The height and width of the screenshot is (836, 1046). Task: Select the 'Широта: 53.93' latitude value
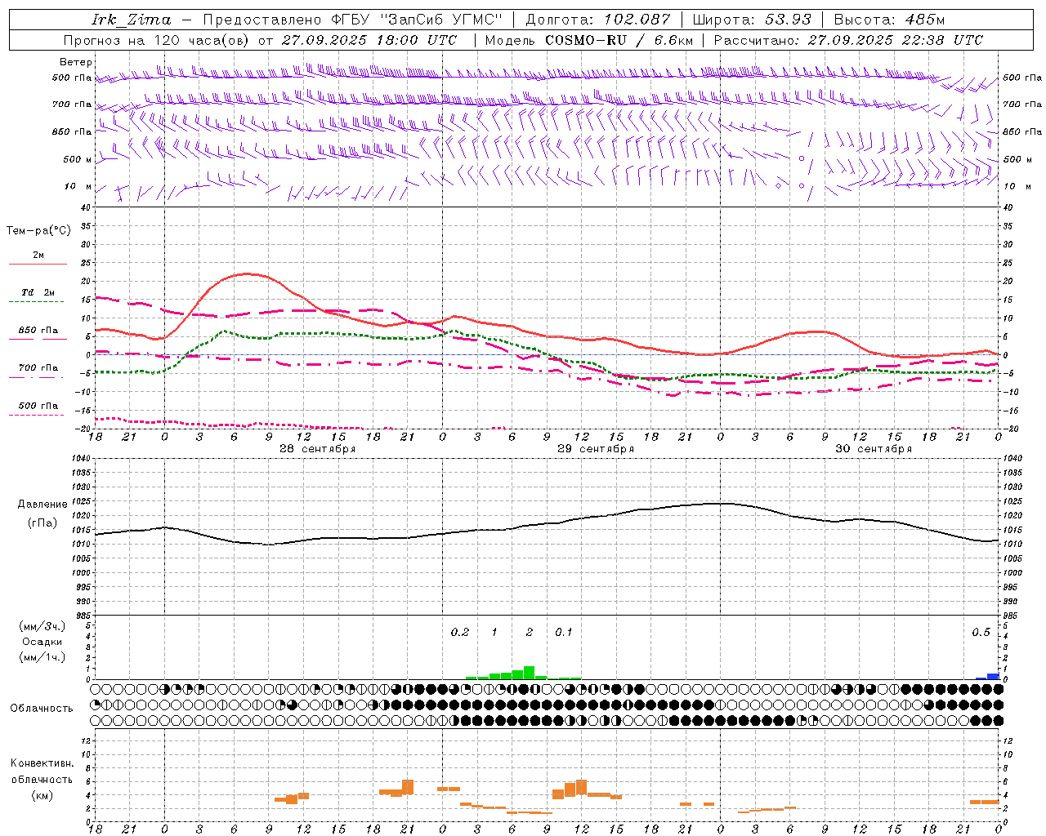[x=752, y=20]
